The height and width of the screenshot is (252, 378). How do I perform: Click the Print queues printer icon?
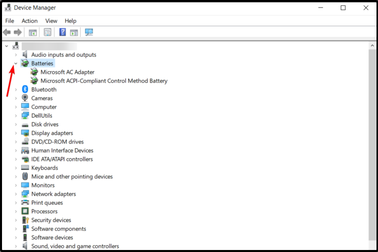click(x=25, y=203)
